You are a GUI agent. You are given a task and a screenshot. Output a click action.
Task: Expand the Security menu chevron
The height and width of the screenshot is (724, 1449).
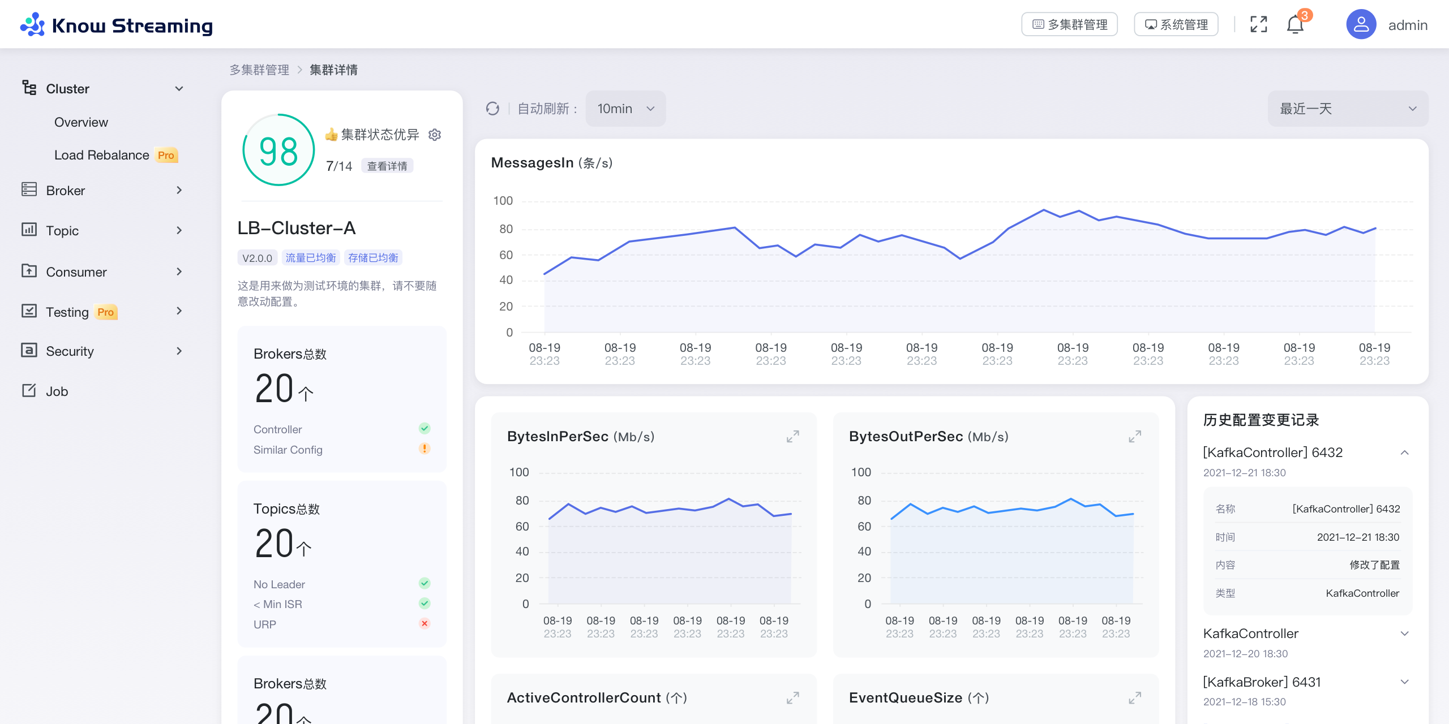[x=179, y=351]
